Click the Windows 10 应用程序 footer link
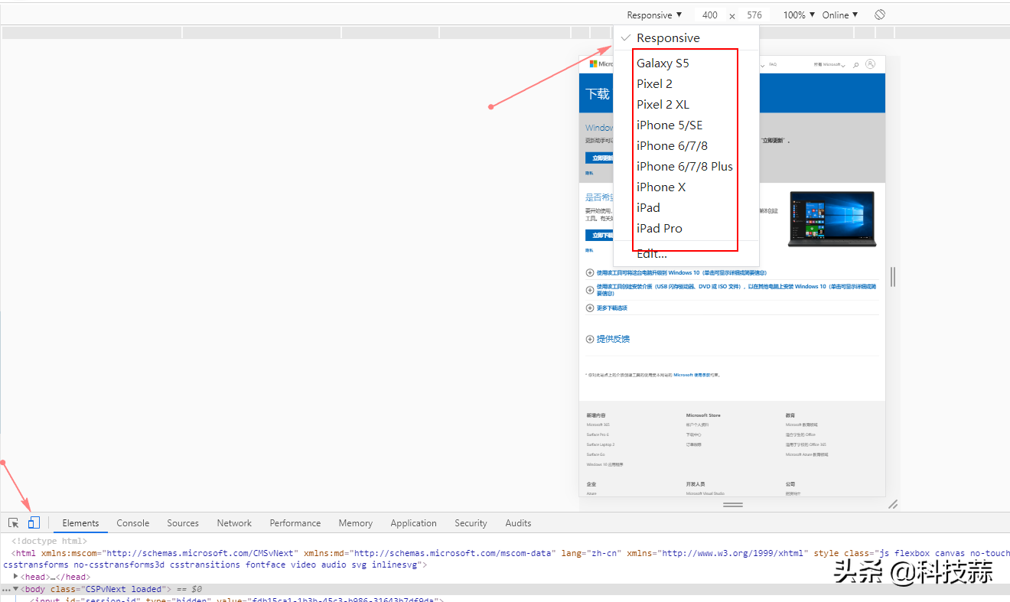Image resolution: width=1010 pixels, height=602 pixels. click(604, 464)
